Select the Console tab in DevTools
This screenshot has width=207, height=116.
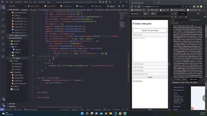pos(182,14)
